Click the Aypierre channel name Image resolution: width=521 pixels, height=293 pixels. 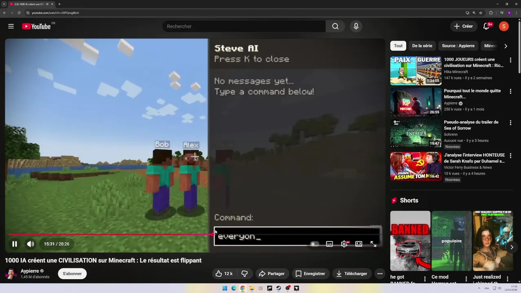[30, 271]
